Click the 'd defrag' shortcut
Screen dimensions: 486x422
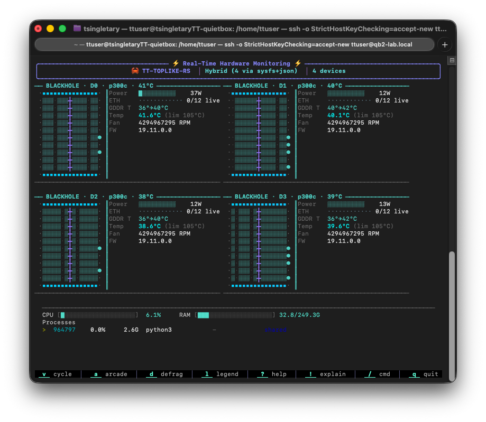164,374
